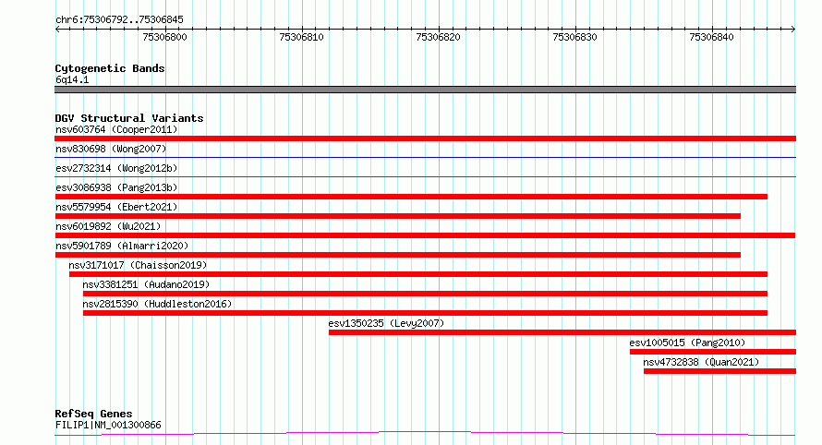The image size is (822, 445).
Task: Click the red bar for nsv3381251
Action: pos(425,294)
